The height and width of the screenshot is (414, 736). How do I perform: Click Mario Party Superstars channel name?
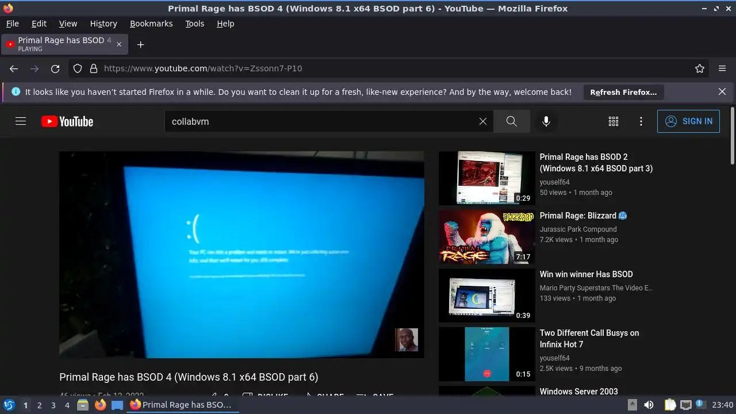tap(596, 287)
